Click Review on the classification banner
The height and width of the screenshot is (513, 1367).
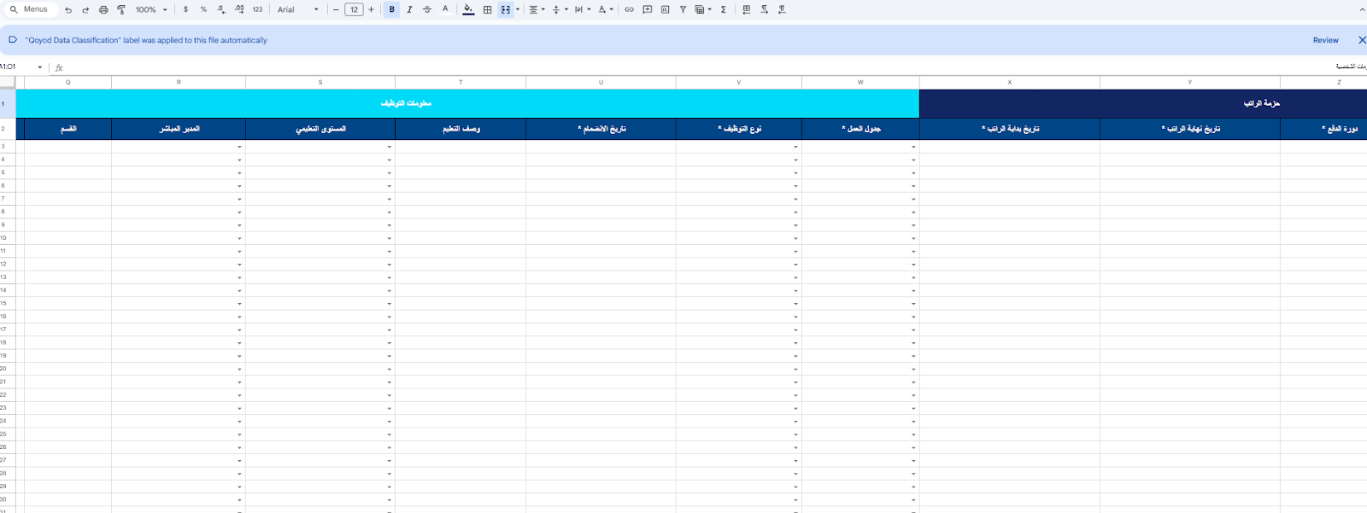1325,40
